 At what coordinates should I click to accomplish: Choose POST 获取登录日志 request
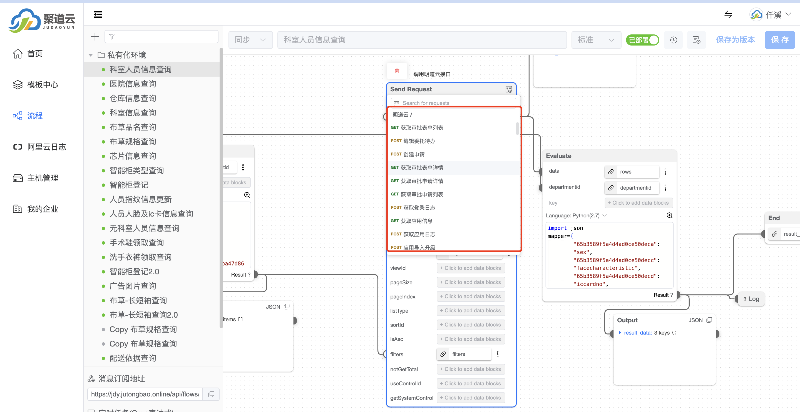click(x=453, y=208)
